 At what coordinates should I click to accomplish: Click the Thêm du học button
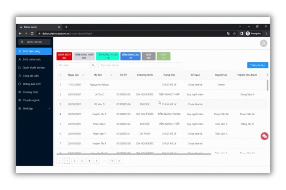[x=257, y=65]
